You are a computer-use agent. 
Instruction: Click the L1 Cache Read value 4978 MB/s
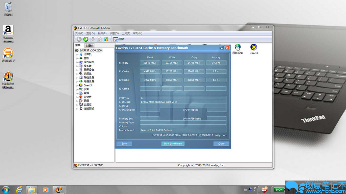150,71
